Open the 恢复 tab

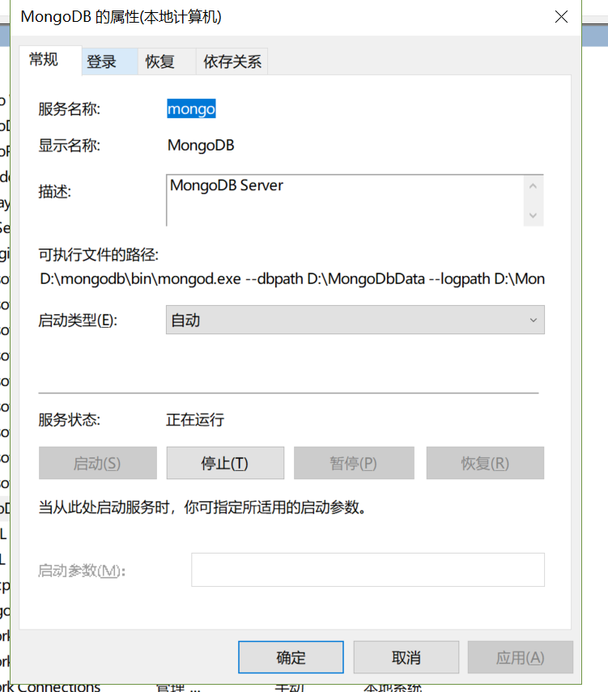167,62
